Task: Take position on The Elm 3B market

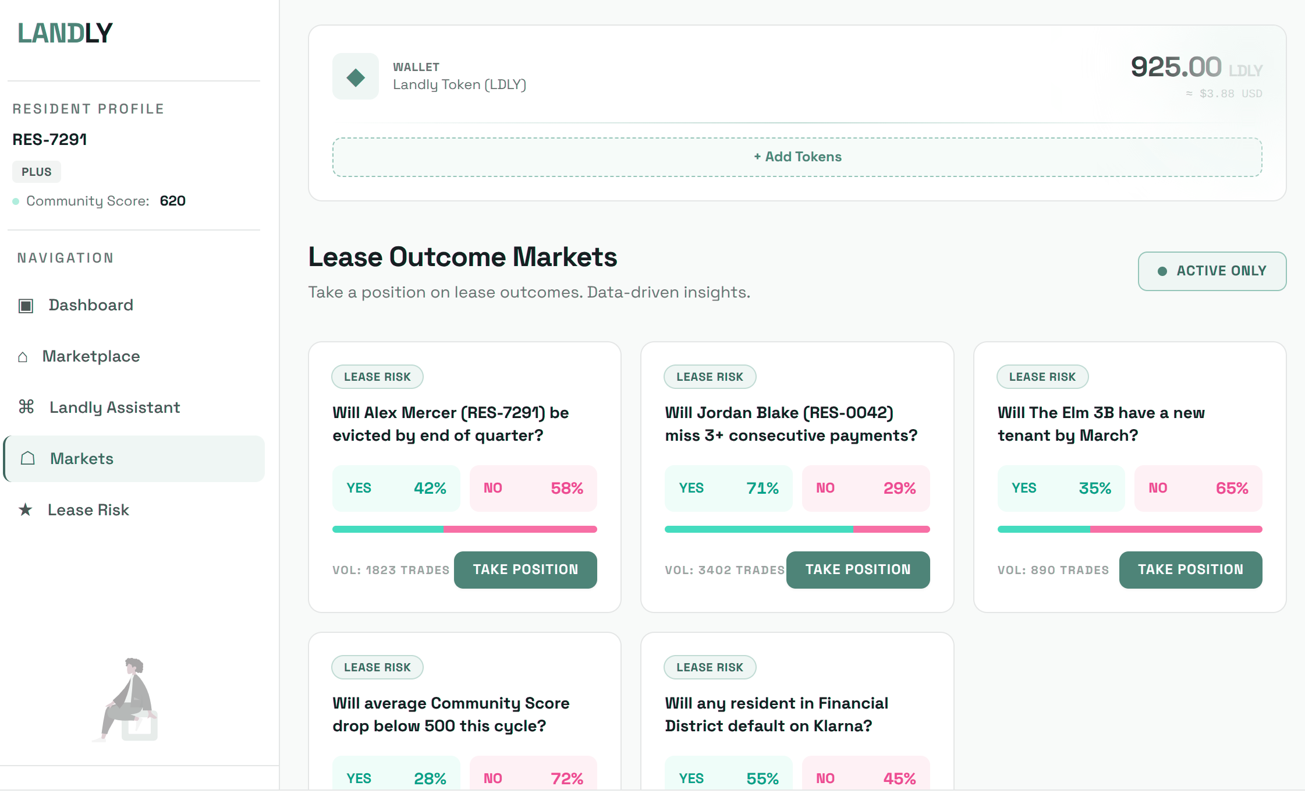Action: point(1190,570)
